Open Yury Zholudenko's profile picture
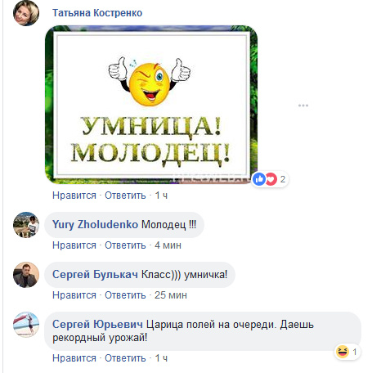Viewport: 381px width, 373px height. point(26,225)
